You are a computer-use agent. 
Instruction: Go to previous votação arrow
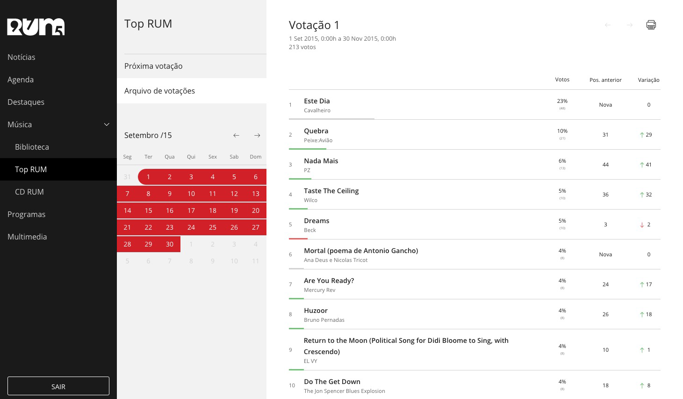pos(608,25)
